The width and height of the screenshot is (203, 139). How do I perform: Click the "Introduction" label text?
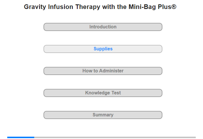coord(103,27)
